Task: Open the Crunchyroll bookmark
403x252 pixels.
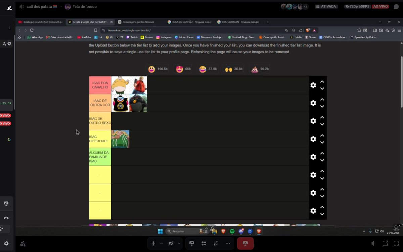Action: tap(272, 37)
